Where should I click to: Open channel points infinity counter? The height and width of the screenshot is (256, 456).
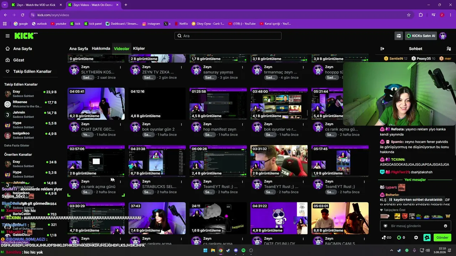(x=387, y=238)
